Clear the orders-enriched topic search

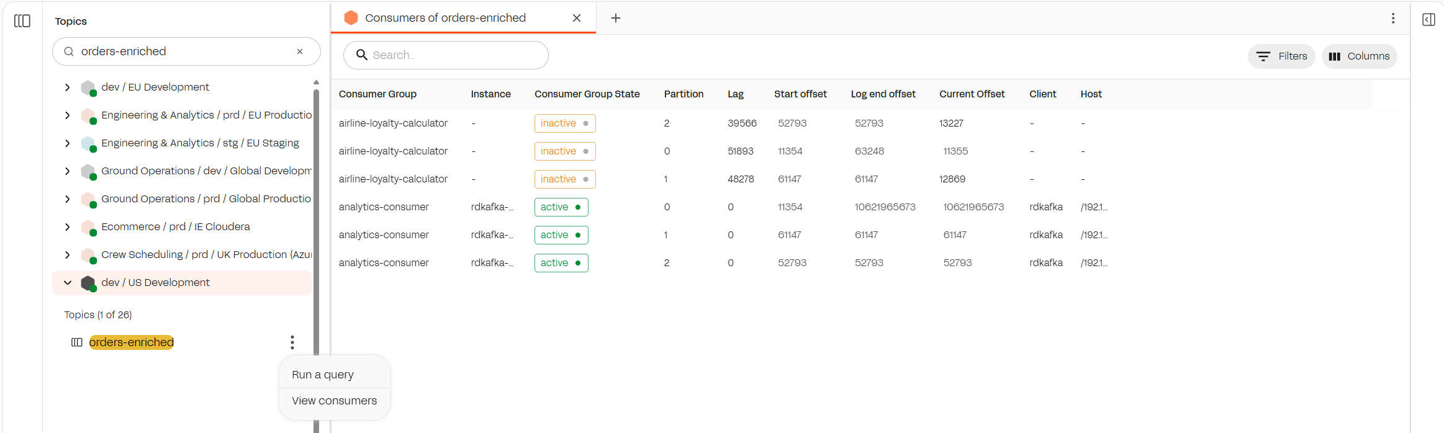point(300,51)
